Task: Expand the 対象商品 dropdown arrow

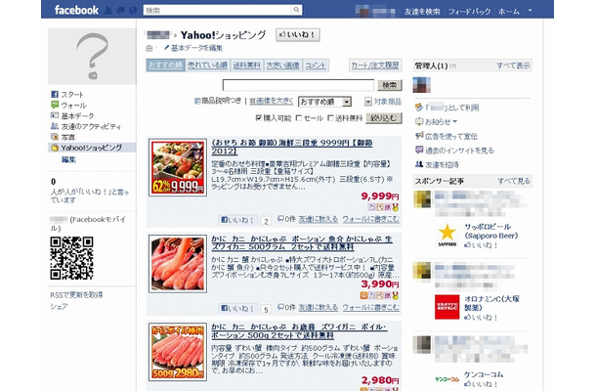Action: tap(368, 102)
